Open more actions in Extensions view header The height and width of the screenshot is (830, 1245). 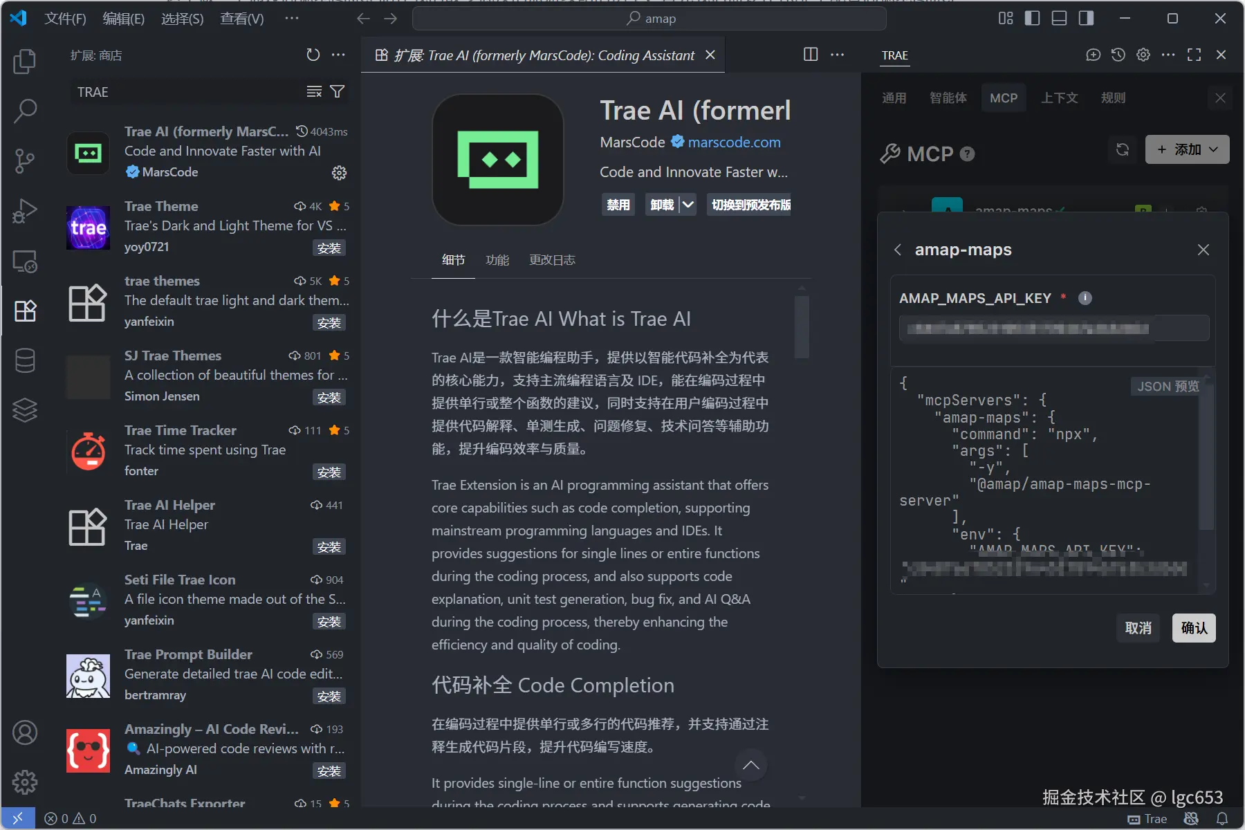338,55
